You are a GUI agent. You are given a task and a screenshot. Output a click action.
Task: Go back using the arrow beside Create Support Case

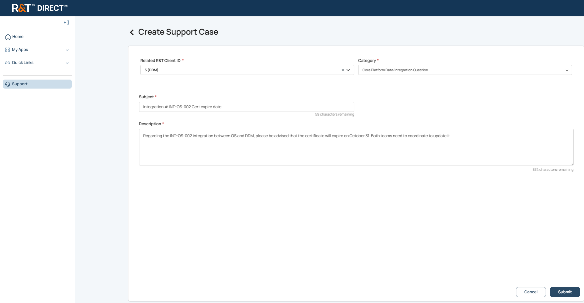[x=132, y=32]
